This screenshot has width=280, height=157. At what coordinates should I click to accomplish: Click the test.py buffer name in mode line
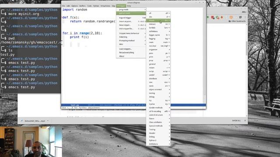(75, 105)
